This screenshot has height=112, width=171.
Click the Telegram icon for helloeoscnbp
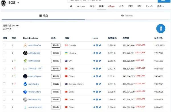(94, 99)
